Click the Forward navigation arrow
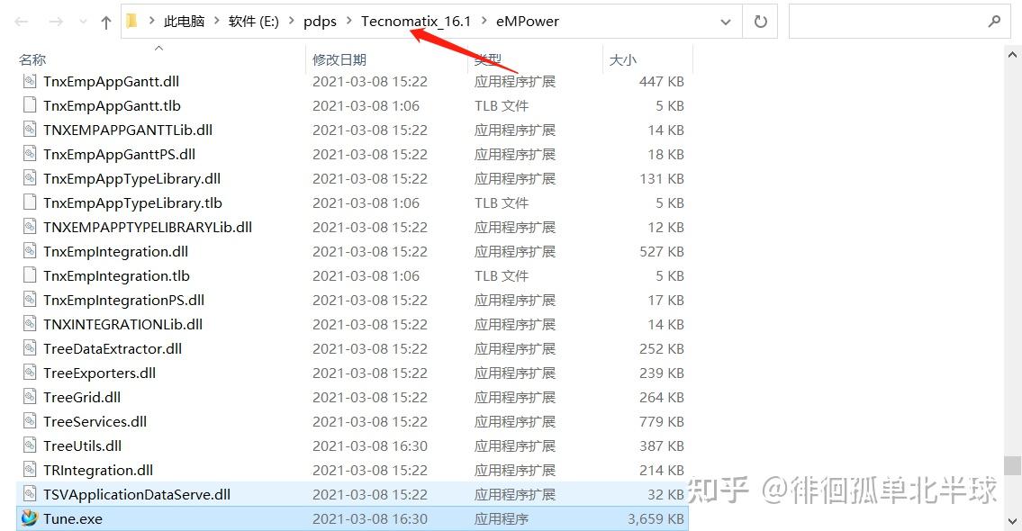 (56, 22)
